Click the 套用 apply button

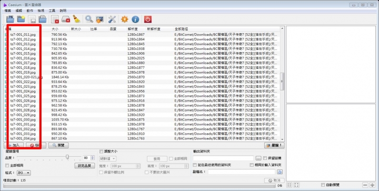tap(157, 159)
